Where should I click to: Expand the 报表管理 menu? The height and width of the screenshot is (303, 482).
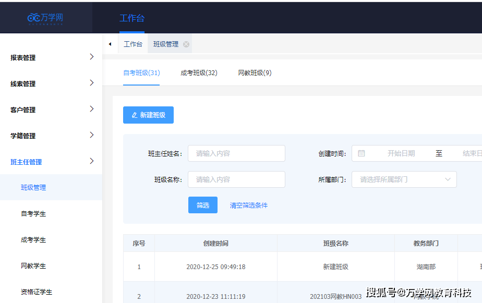[51, 57]
